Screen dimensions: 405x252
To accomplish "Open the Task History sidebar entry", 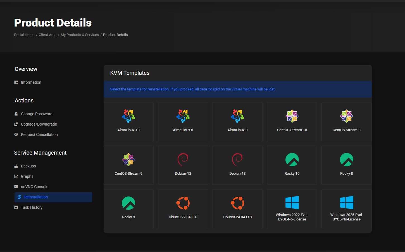I will coord(32,207).
